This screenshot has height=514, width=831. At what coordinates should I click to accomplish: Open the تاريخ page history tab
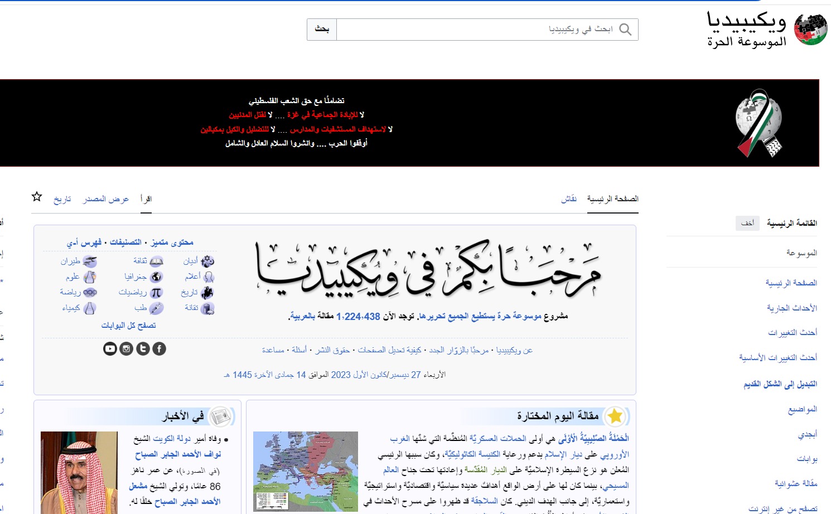pos(62,199)
